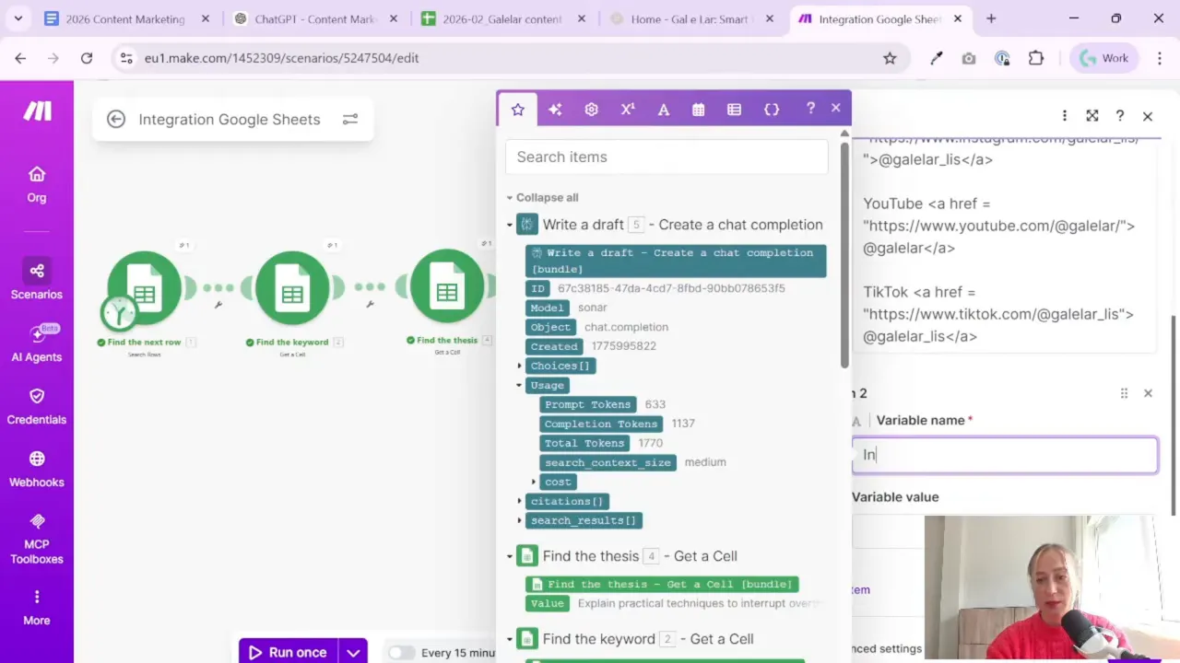The height and width of the screenshot is (663, 1180).
Task: Click Run once button
Action: [289, 652]
